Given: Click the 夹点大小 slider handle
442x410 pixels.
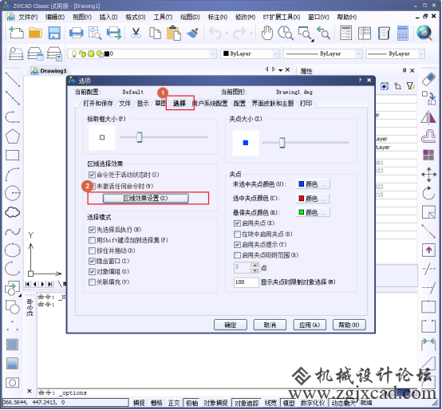Looking at the screenshot, I should tap(282, 143).
